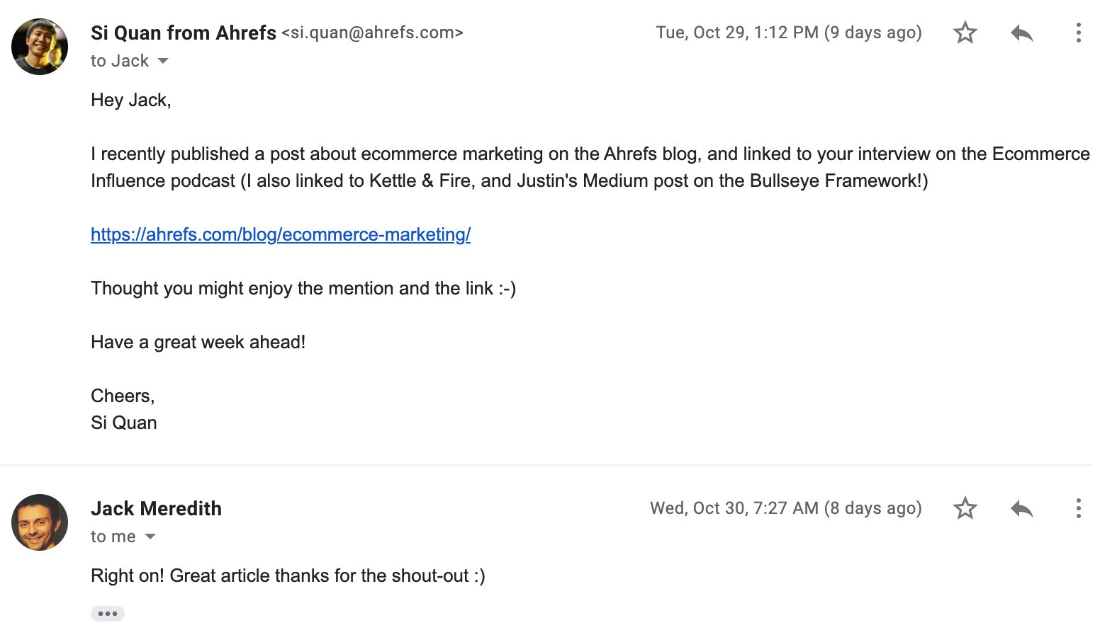
Task: Show trimmed content with the ellipsis button
Action: click(x=108, y=614)
